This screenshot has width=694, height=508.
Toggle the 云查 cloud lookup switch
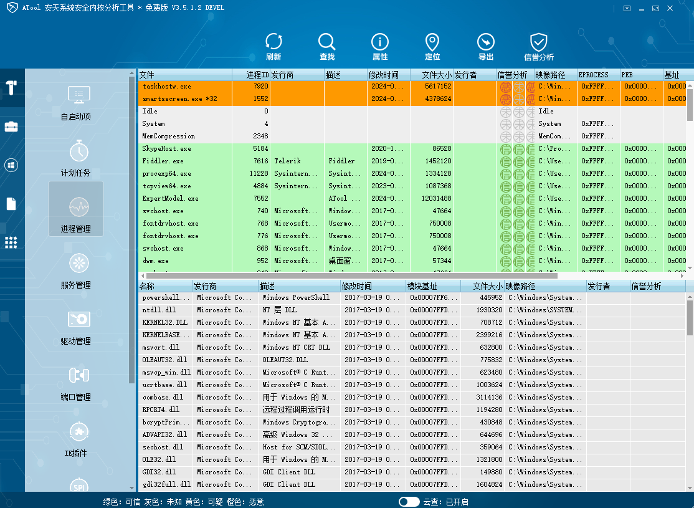[x=409, y=502]
